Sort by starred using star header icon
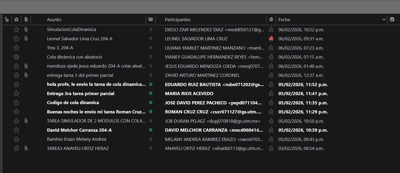This screenshot has height=173, width=400. tap(16, 19)
